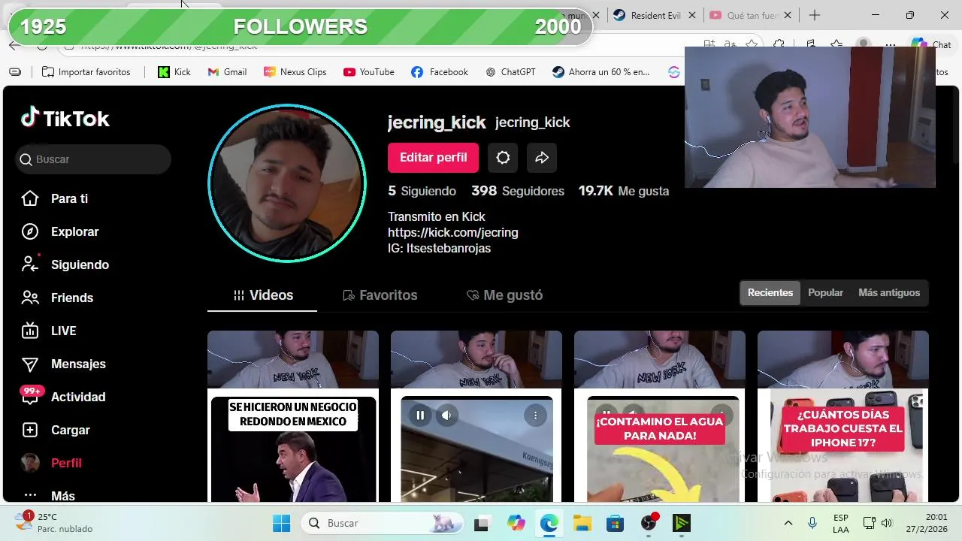Sort videos by Recientes
This screenshot has height=541, width=962.
point(770,293)
